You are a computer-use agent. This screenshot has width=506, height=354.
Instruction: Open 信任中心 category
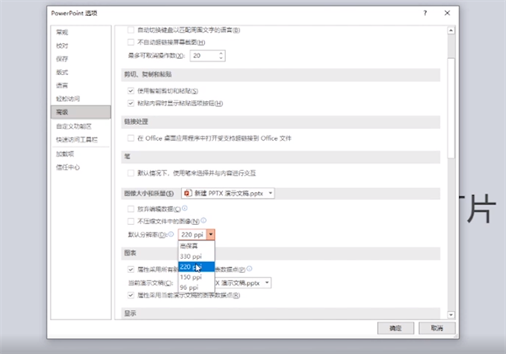coord(81,167)
